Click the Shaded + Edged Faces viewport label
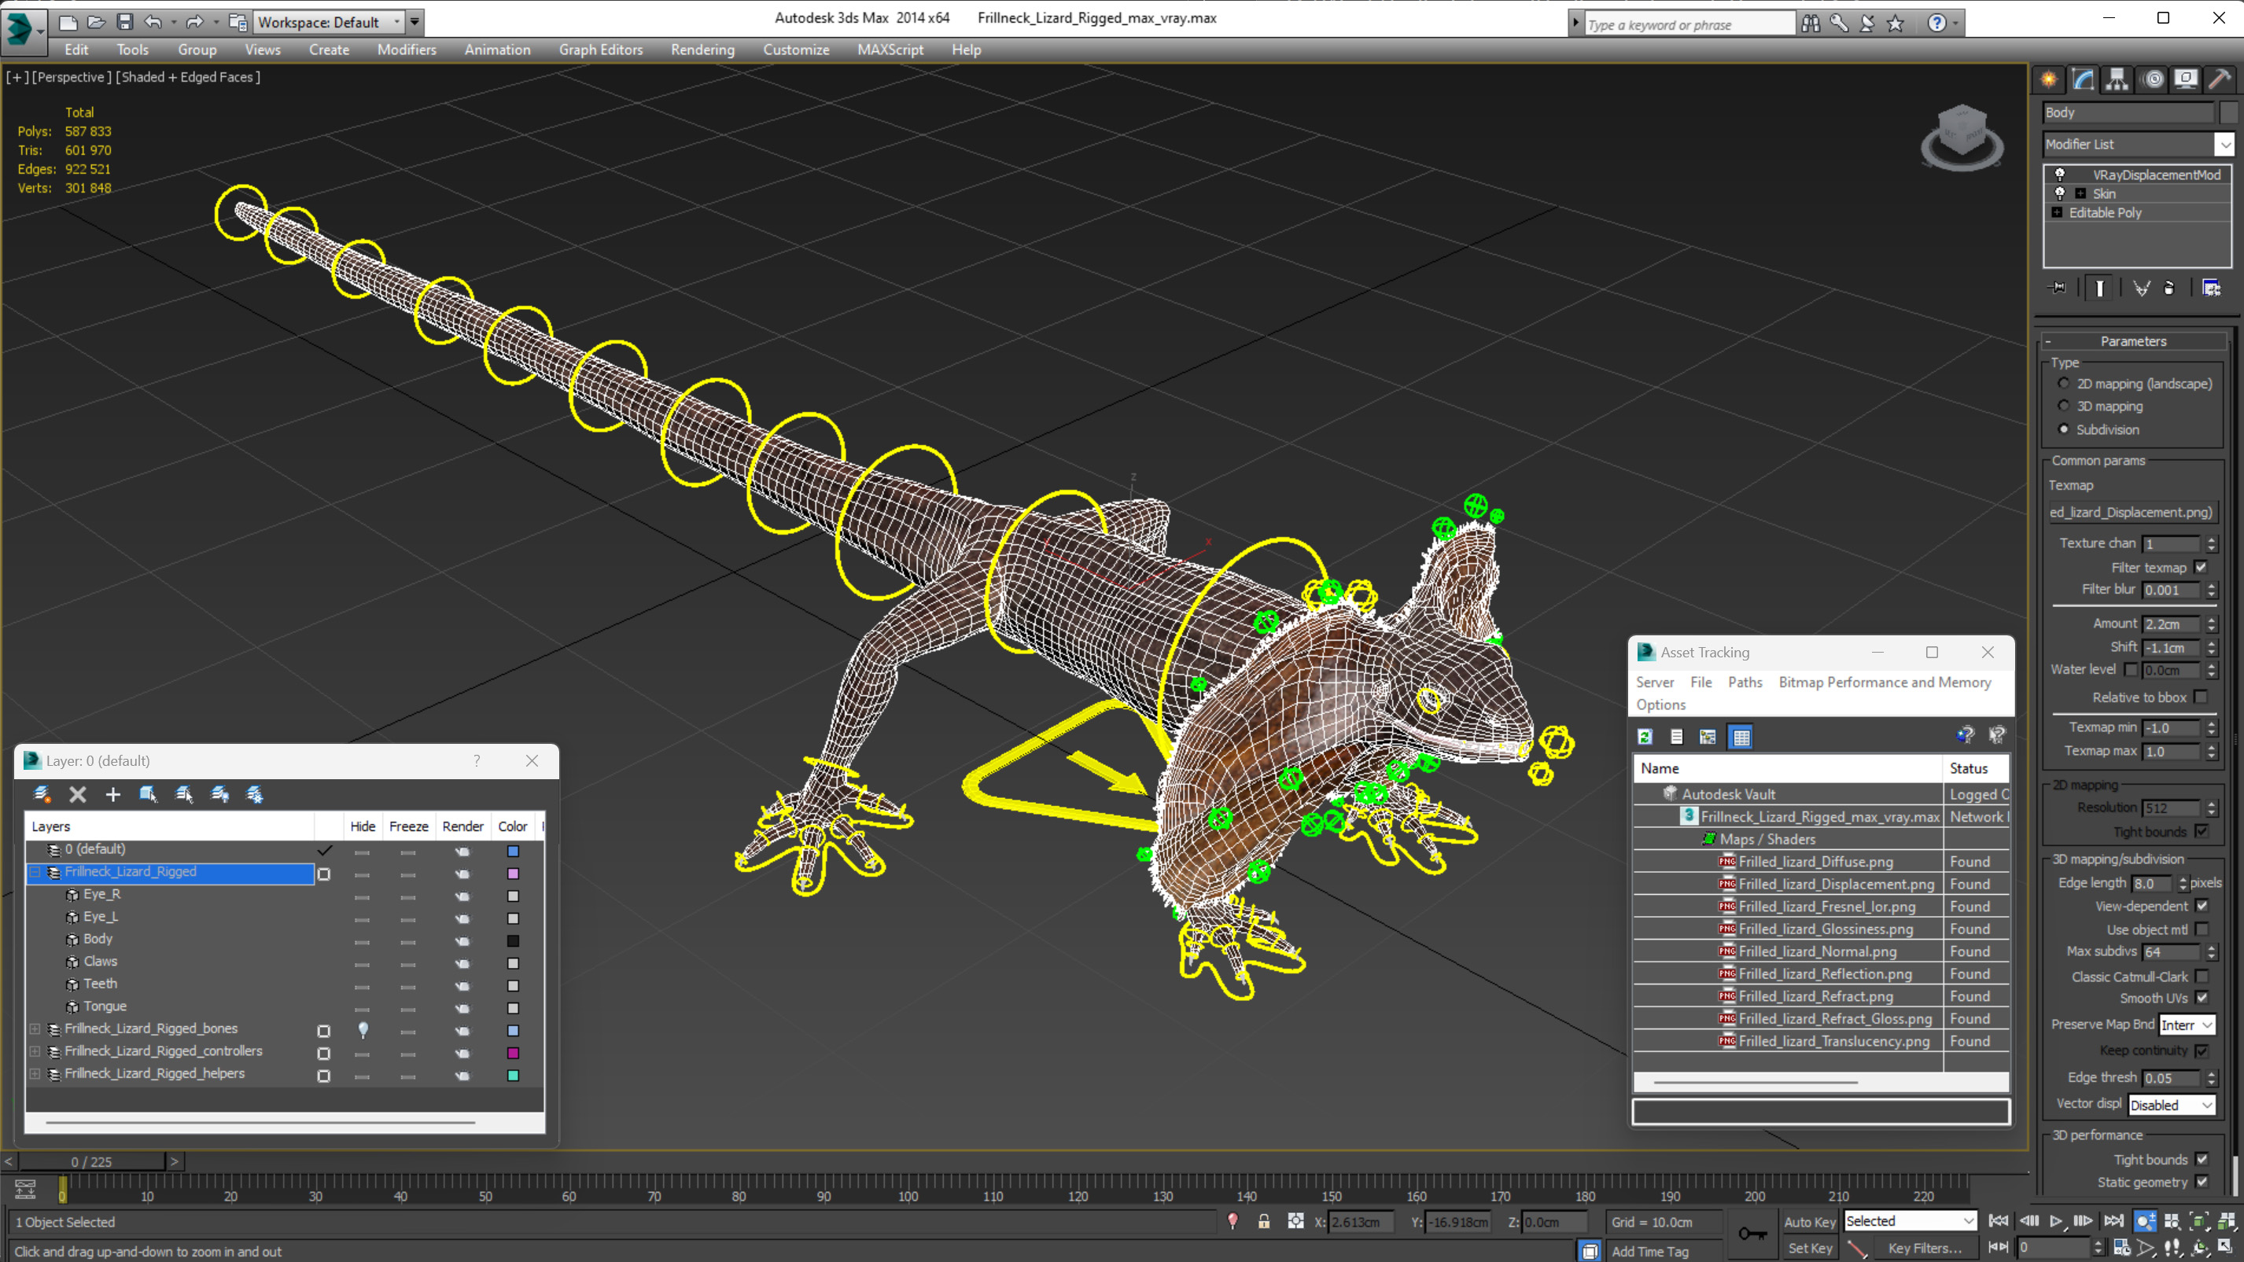This screenshot has width=2244, height=1262. click(188, 76)
